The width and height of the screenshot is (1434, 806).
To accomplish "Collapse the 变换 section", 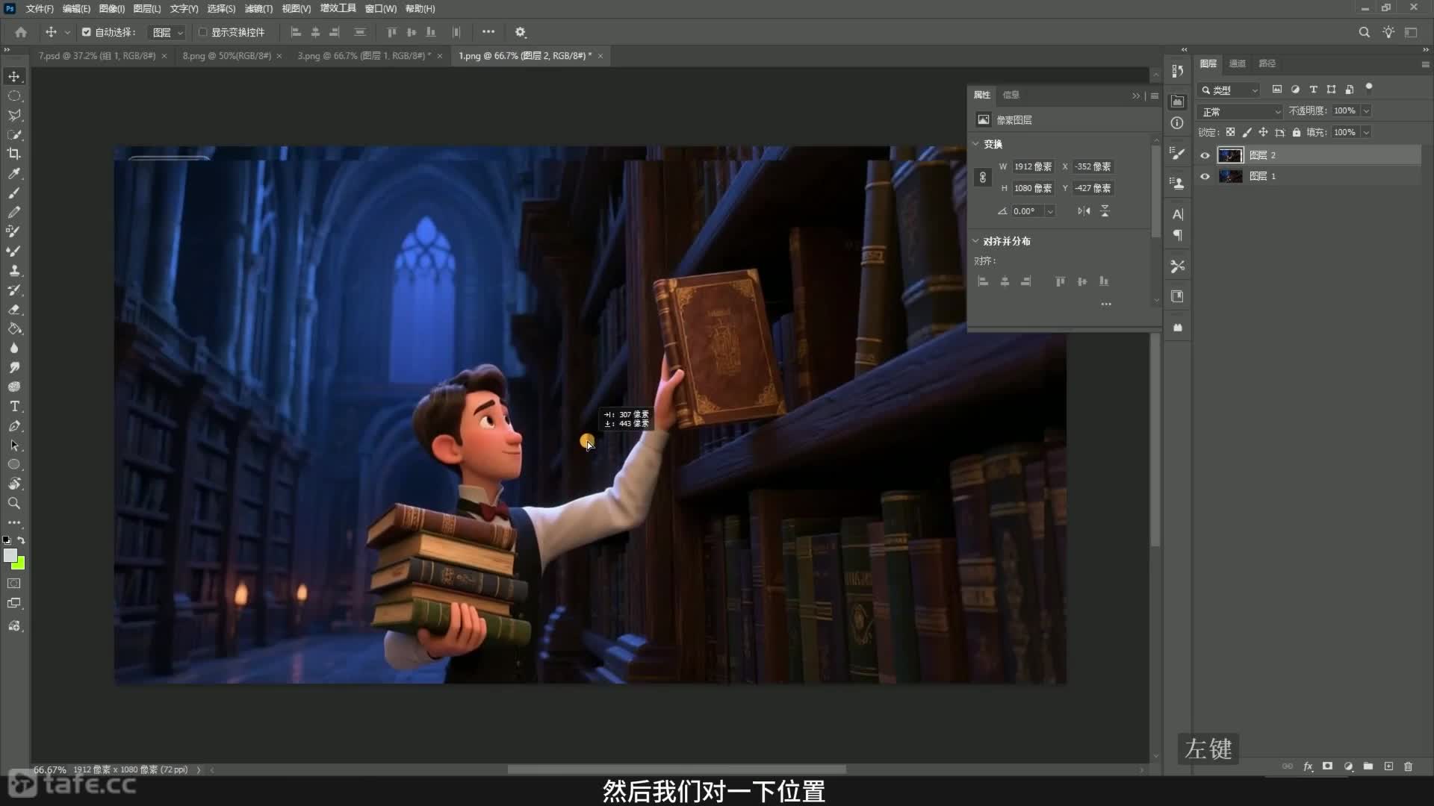I will point(975,143).
